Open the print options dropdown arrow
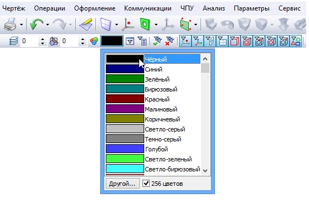The height and width of the screenshot is (203, 309). tap(21, 24)
